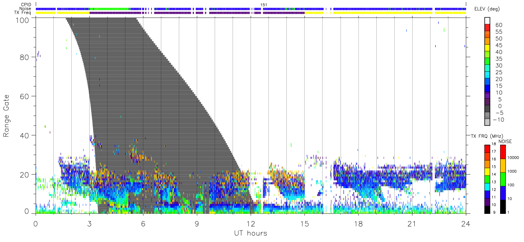Screen dimensions: 524x242
Task: Click the 6 tick on UT hours axis
Action: (x=143, y=223)
